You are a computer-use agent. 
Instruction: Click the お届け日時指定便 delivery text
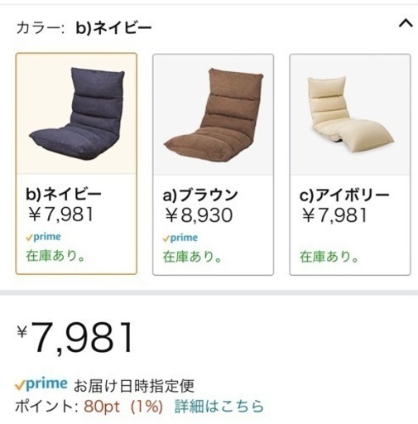click(134, 386)
